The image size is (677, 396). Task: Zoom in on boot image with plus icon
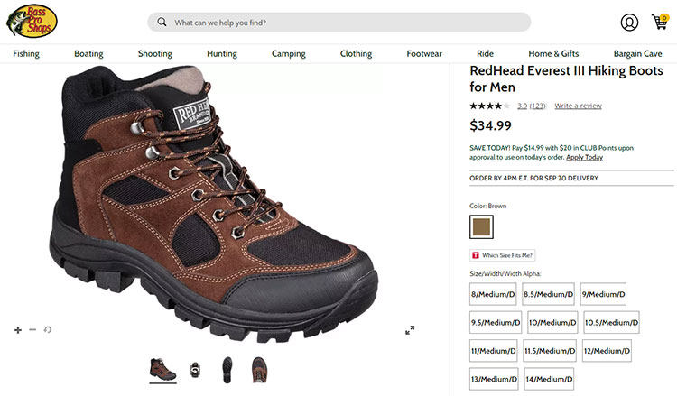[x=18, y=330]
